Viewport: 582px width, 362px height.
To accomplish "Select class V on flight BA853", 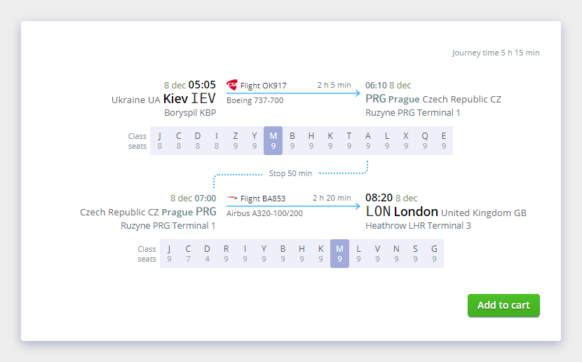I will click(x=377, y=253).
